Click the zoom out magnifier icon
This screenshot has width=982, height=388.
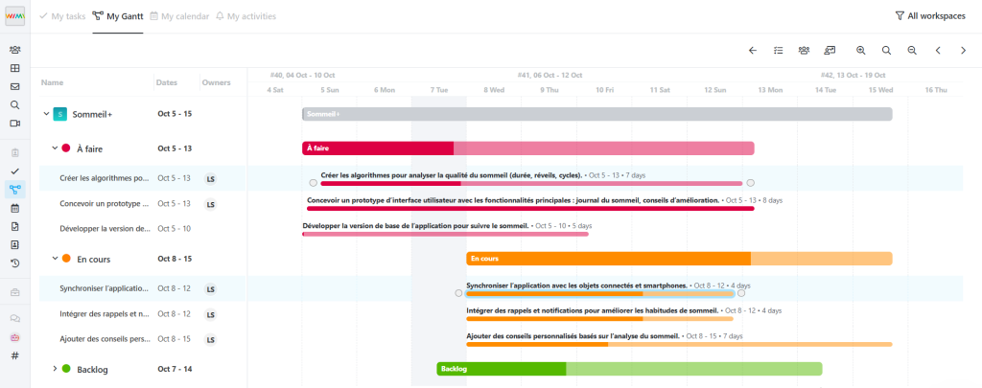[x=912, y=51]
